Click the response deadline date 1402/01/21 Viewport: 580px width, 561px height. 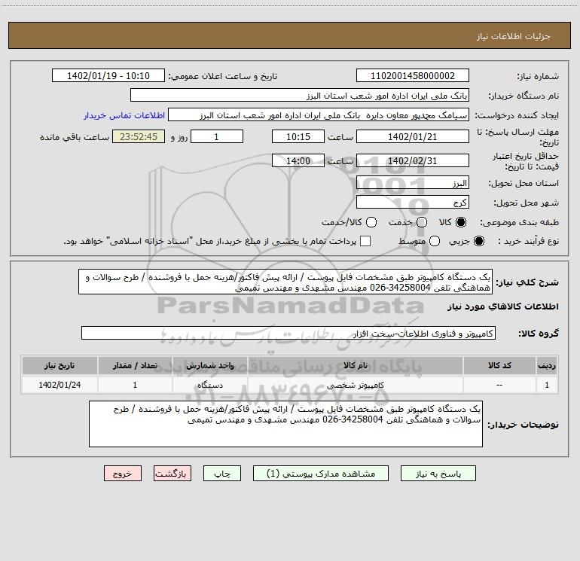pos(413,136)
